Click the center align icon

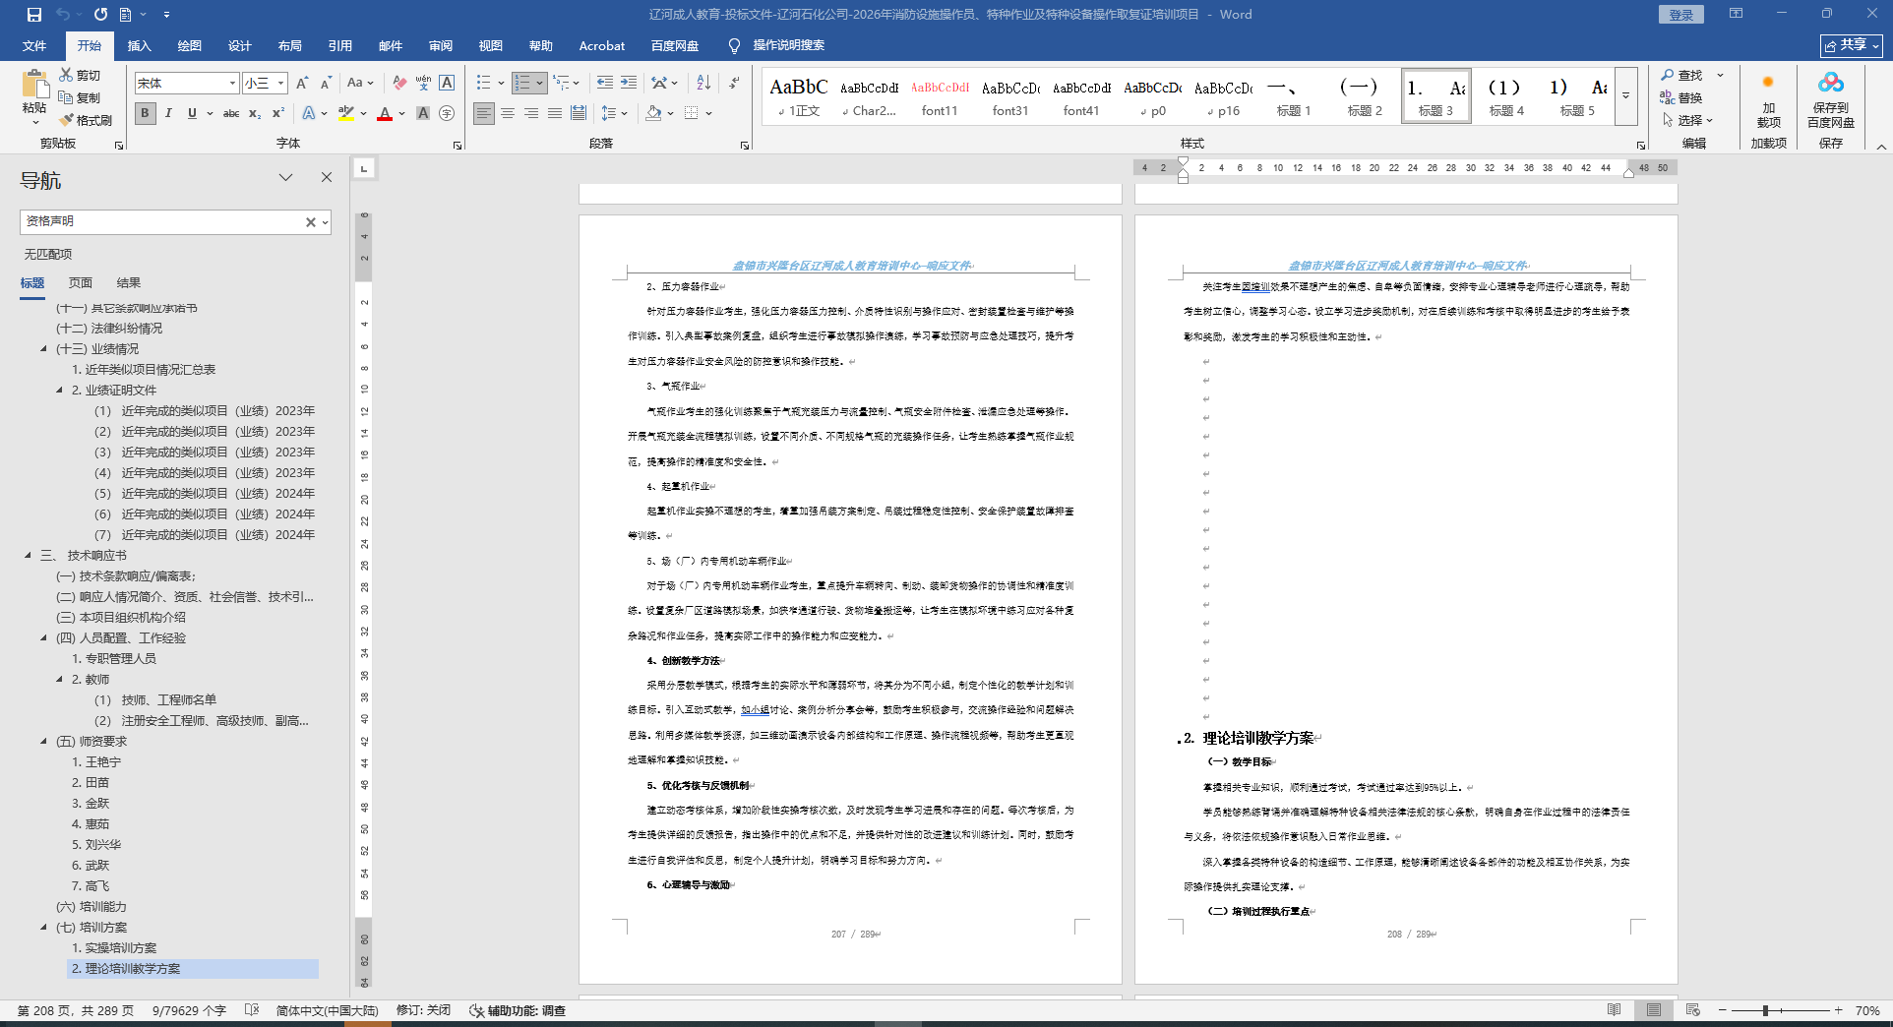pos(508,114)
